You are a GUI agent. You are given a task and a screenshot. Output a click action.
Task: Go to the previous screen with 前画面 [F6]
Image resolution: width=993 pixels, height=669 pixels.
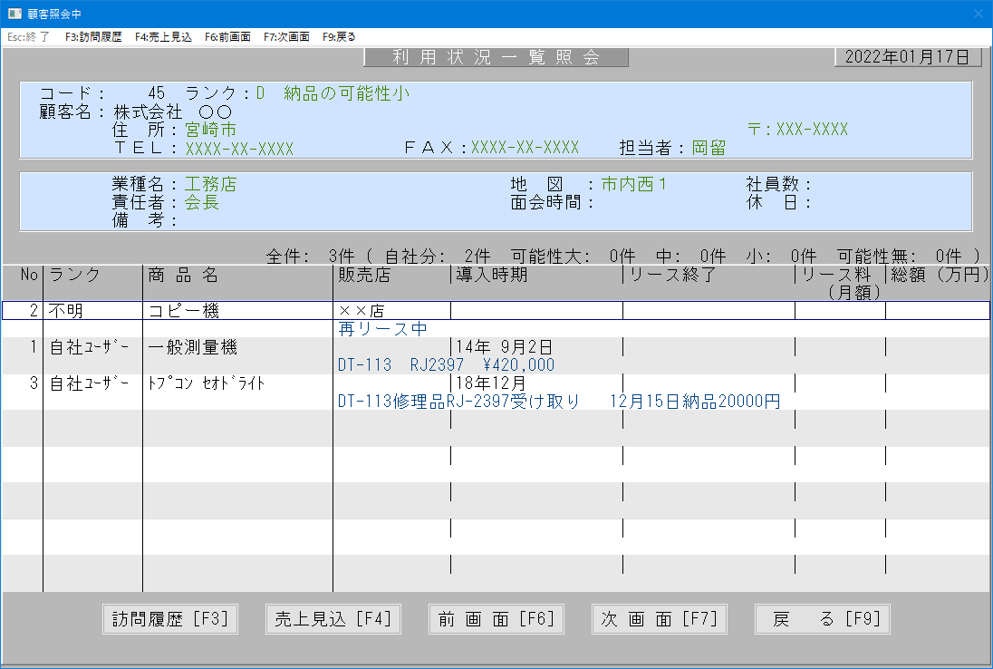pyautogui.click(x=496, y=619)
